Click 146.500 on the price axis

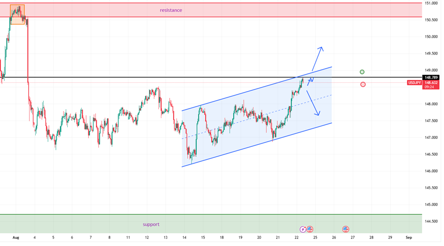[x=431, y=154]
